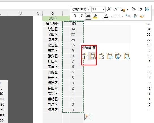This screenshot has height=123, width=154.
Task: Choose Paste Formatting brush option
Action: tap(118, 56)
